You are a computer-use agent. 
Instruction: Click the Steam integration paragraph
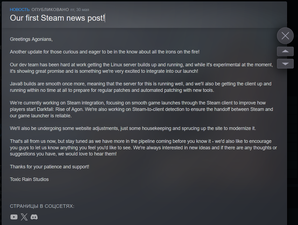[x=141, y=109]
